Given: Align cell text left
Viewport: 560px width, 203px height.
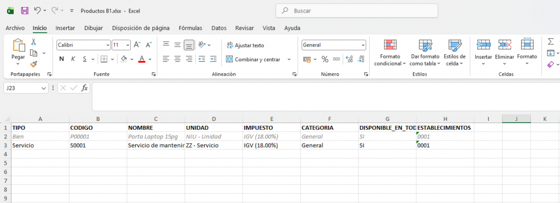Looking at the screenshot, I should 166,59.
